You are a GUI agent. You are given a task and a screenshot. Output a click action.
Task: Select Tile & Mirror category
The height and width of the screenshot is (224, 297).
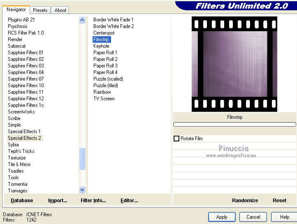click(19, 164)
